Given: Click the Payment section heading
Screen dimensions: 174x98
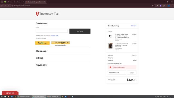Looking at the screenshot, I should point(41,65).
